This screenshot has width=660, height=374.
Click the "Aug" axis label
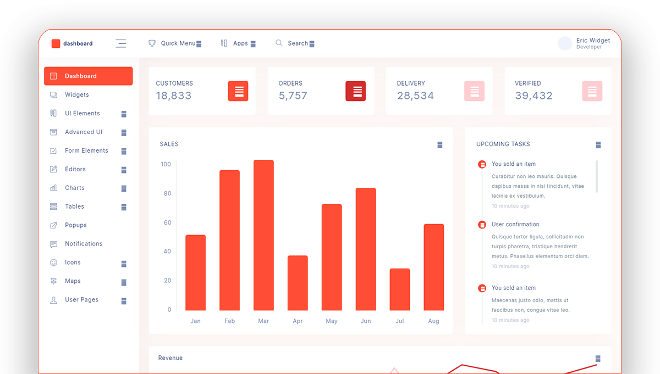[x=434, y=321]
